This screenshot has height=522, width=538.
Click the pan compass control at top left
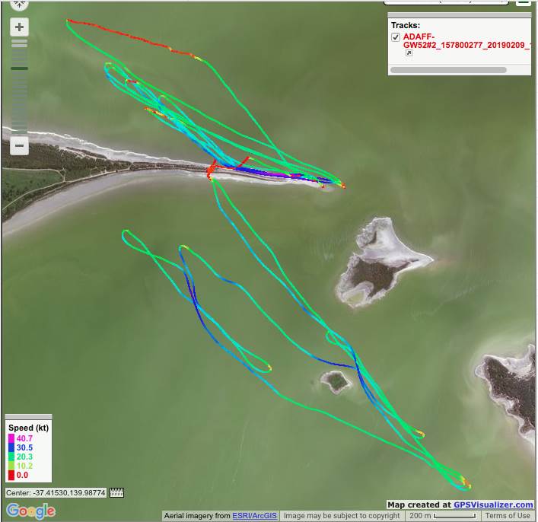(19, 4)
